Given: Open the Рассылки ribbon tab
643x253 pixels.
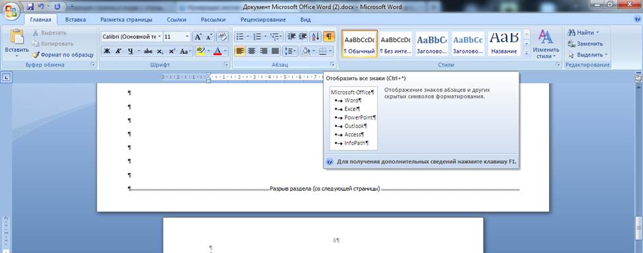Looking at the screenshot, I should click(213, 19).
